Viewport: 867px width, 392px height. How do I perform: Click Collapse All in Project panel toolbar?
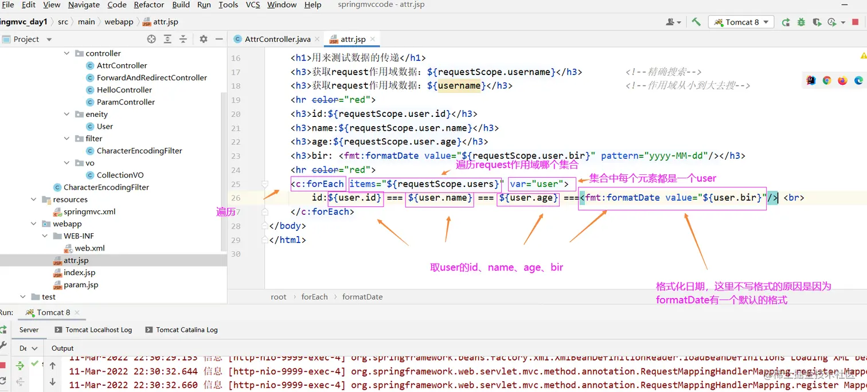coord(183,39)
